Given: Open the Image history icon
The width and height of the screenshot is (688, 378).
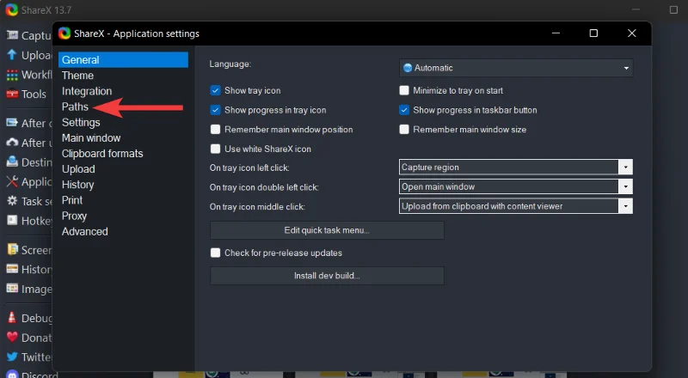Looking at the screenshot, I should coord(12,289).
